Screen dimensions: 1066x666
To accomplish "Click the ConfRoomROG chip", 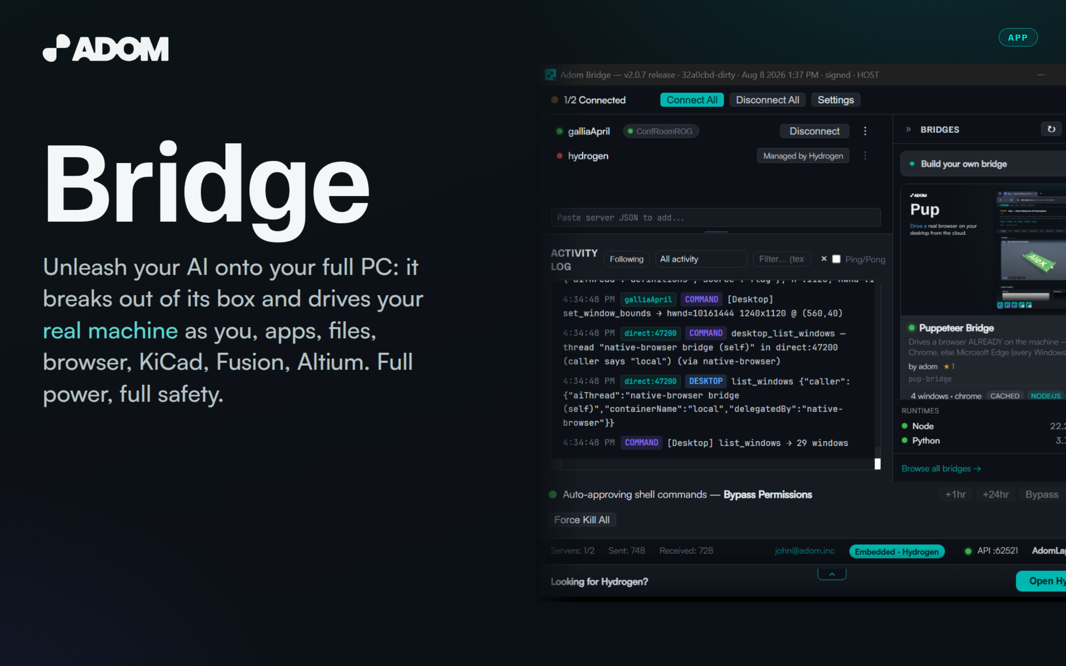I will pyautogui.click(x=661, y=131).
